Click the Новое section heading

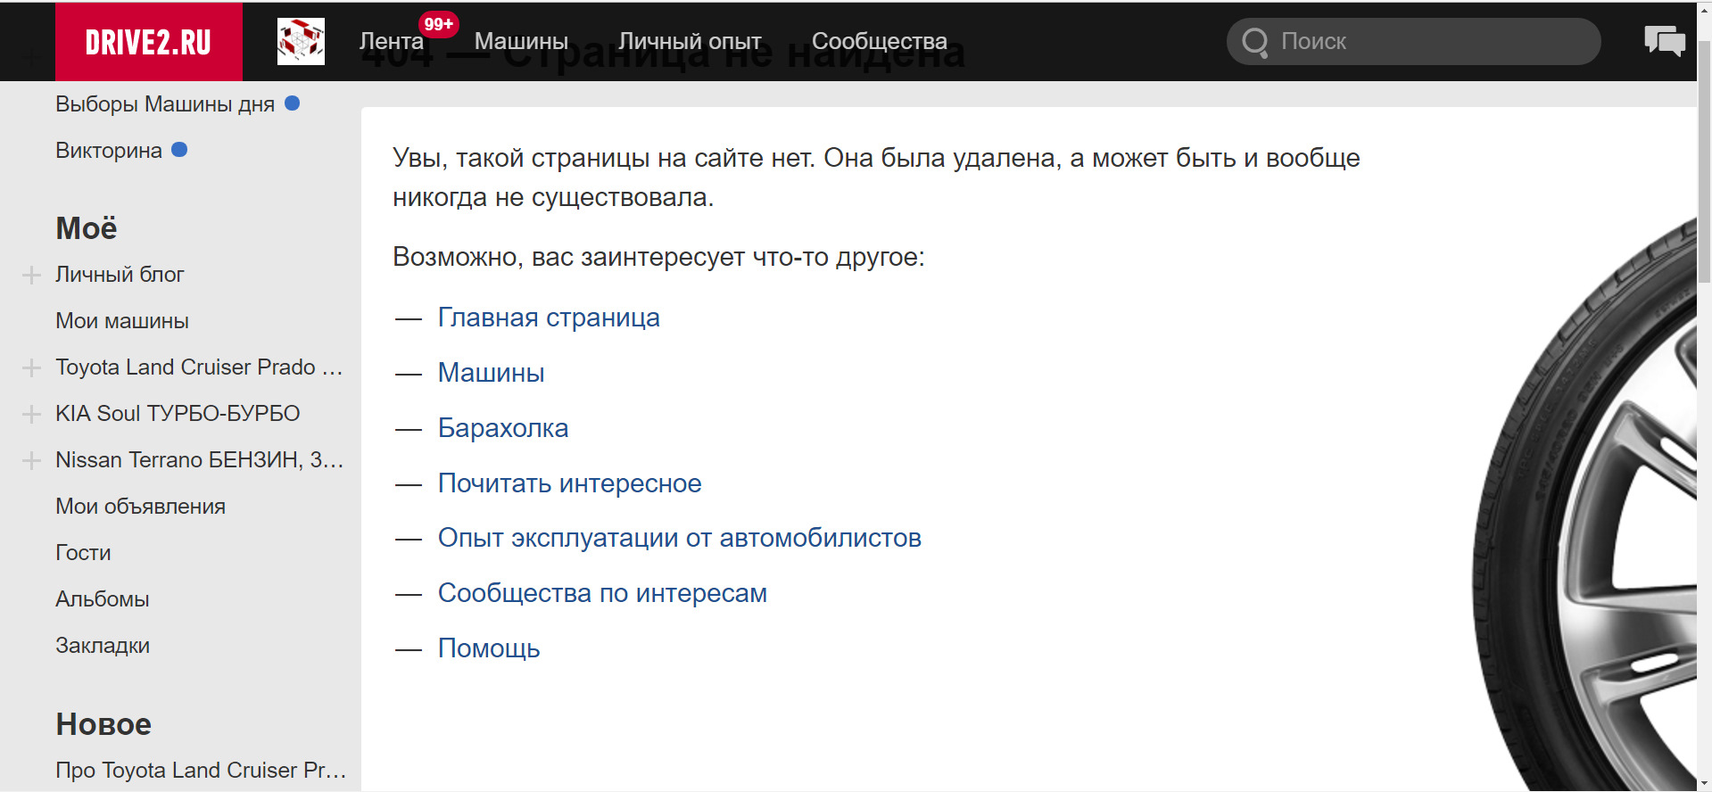pos(103,724)
